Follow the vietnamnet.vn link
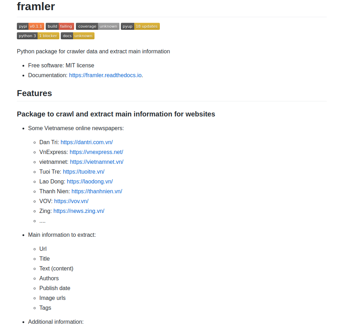This screenshot has width=339, height=329. tap(97, 162)
